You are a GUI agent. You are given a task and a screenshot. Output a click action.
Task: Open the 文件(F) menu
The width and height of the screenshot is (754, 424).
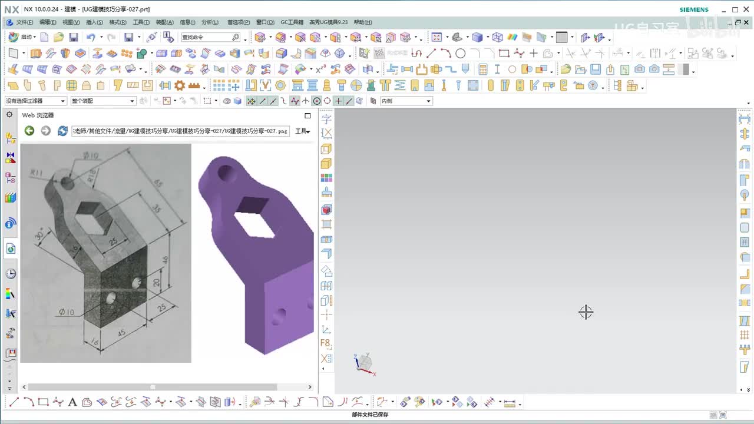pyautogui.click(x=24, y=22)
